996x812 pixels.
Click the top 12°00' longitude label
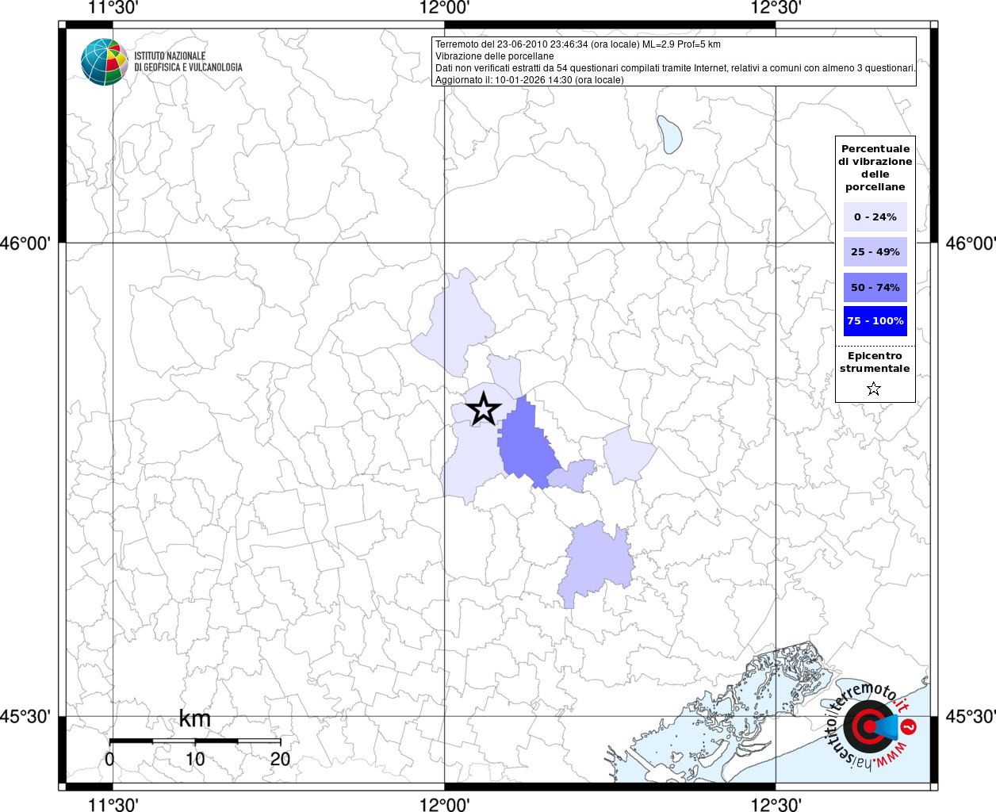pyautogui.click(x=445, y=9)
